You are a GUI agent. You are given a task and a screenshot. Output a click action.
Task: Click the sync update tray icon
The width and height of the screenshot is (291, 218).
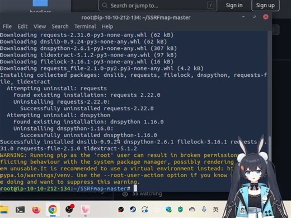tap(145, 210)
